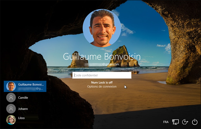Switch the FRA keyboard language indicator
This screenshot has width=201, height=129.
(x=166, y=122)
